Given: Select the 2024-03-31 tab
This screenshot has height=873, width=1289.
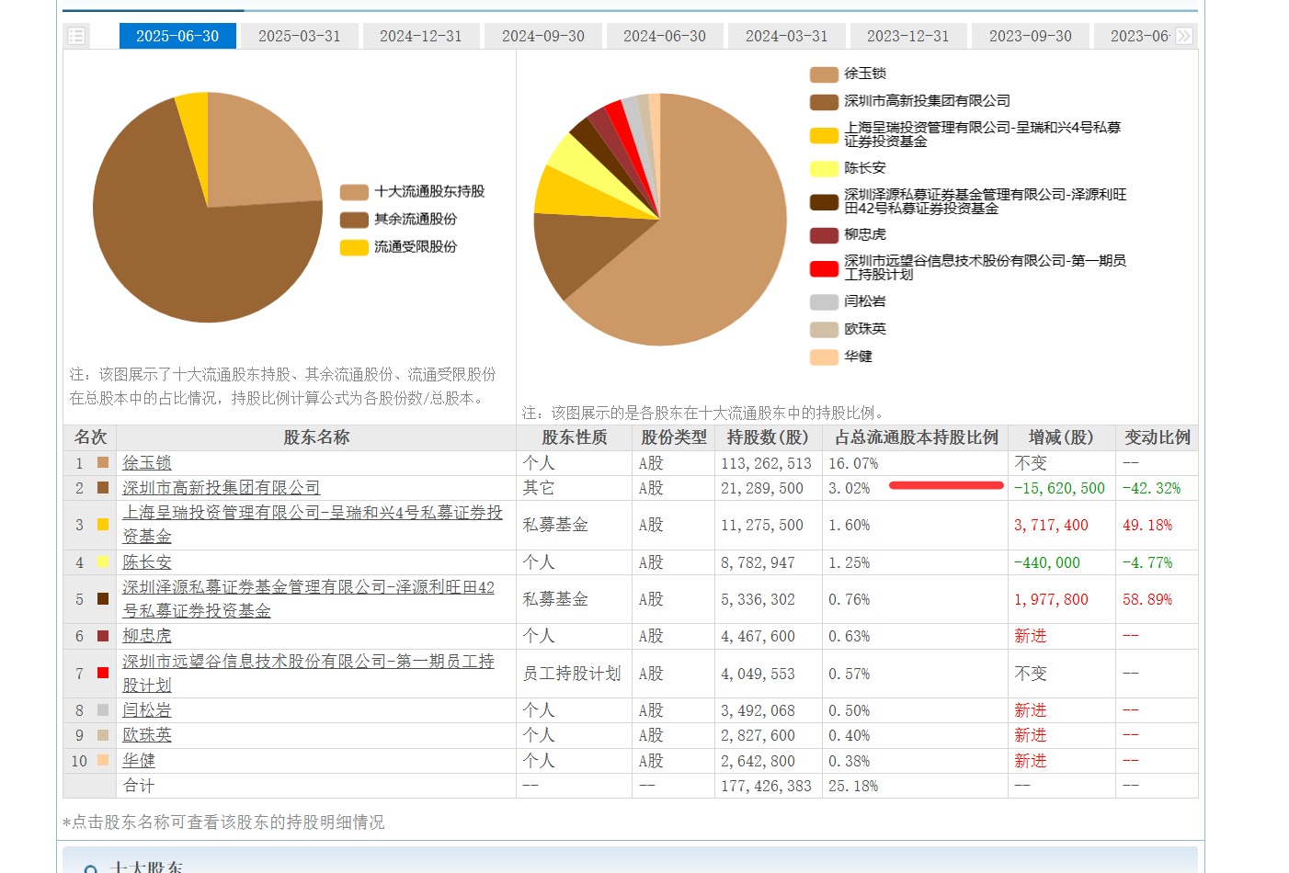Looking at the screenshot, I should pyautogui.click(x=787, y=36).
